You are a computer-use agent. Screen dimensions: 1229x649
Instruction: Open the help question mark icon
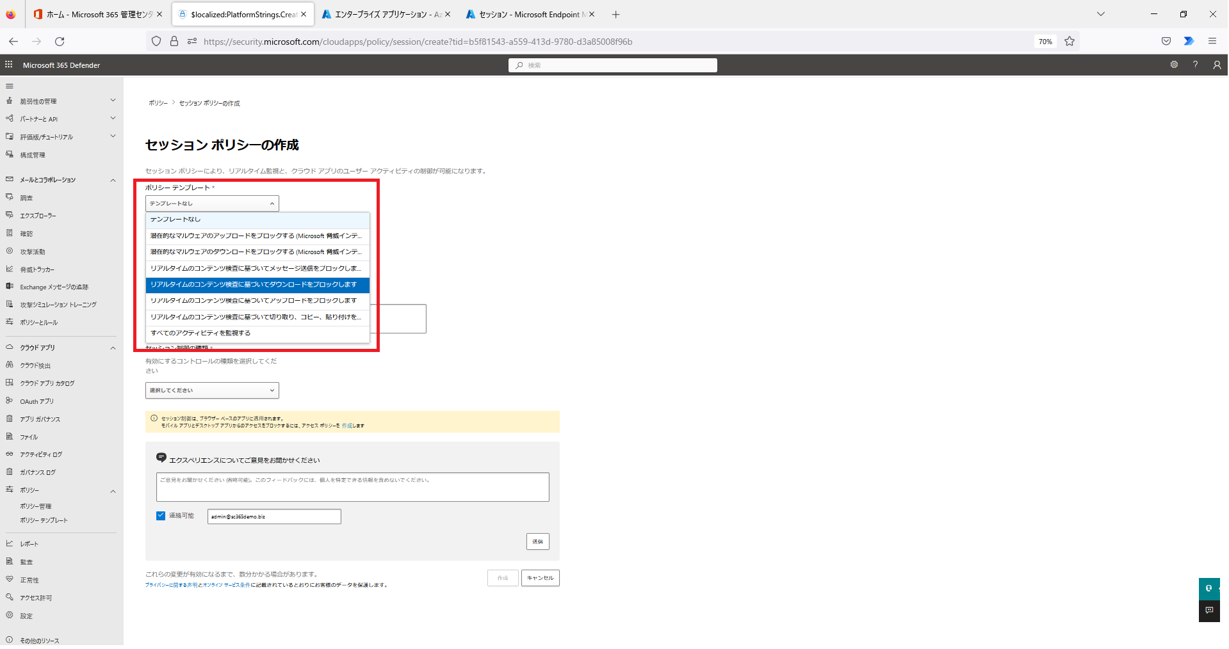pyautogui.click(x=1195, y=65)
